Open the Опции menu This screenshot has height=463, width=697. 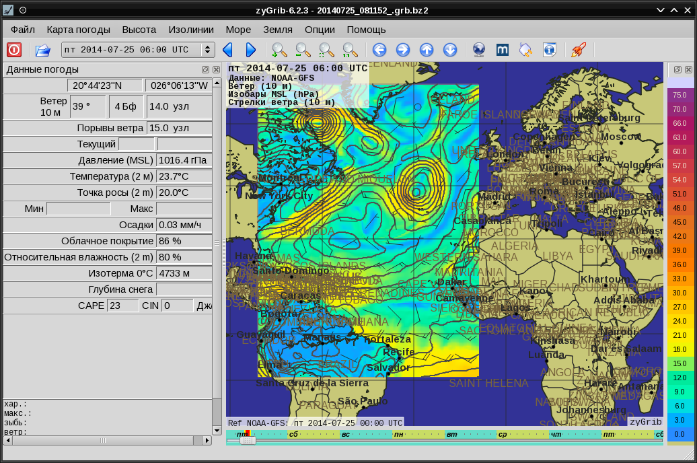(320, 30)
